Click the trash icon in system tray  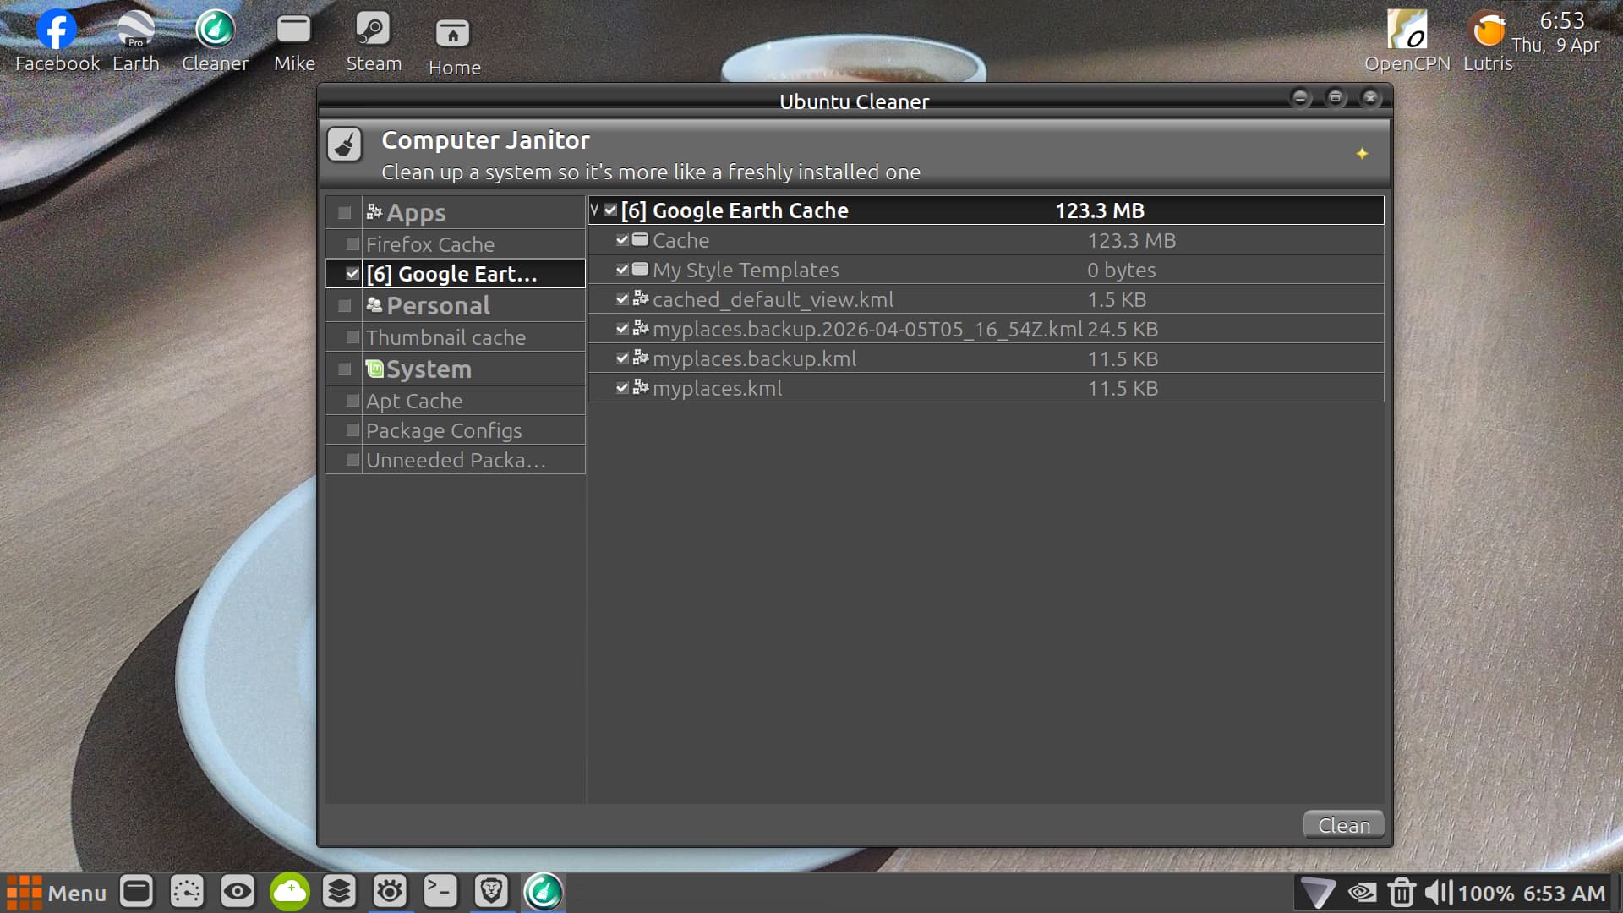point(1401,893)
